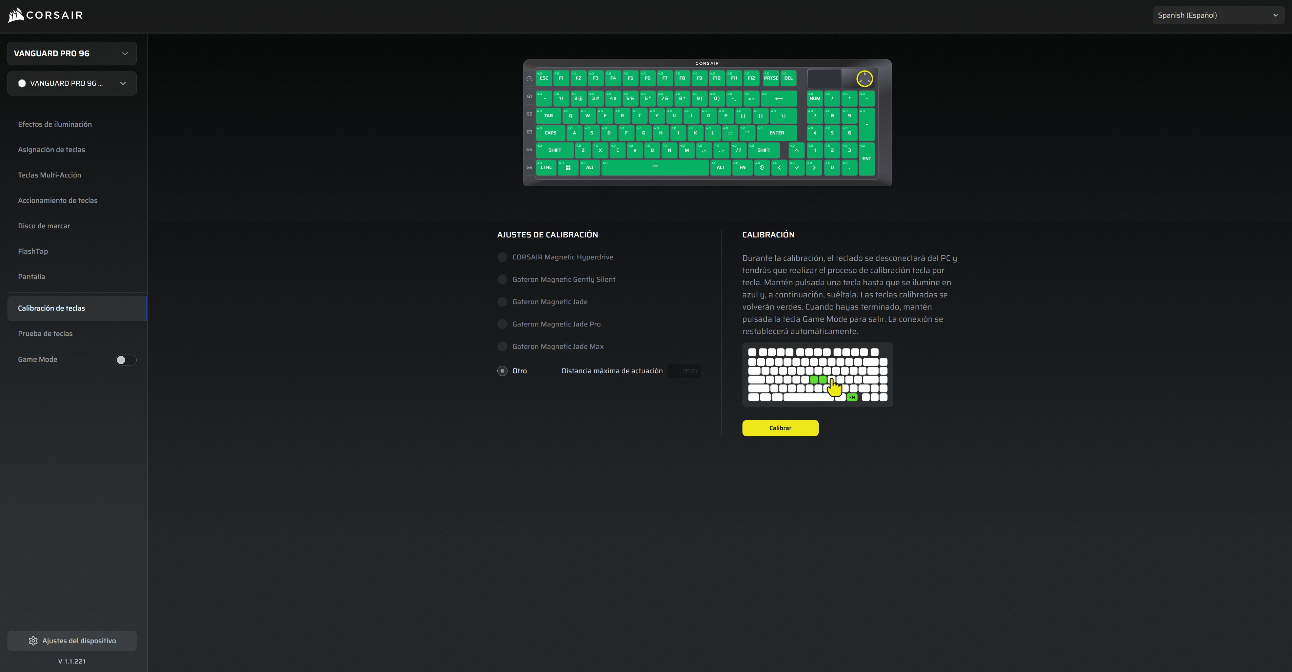This screenshot has height=672, width=1292.
Task: Click the yellow Calibrar button
Action: 780,428
